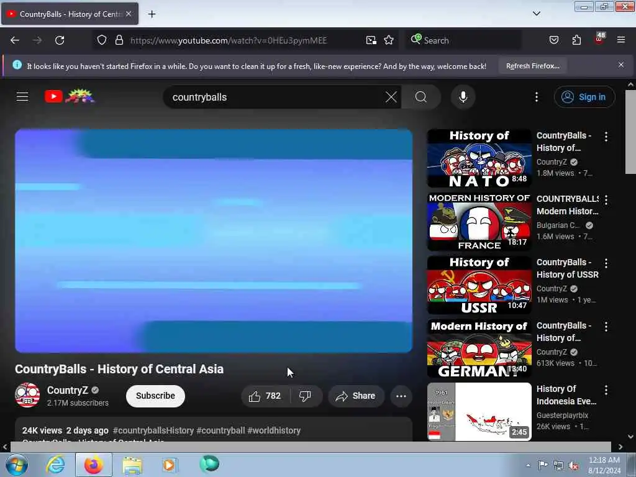Open CountryZ channel avatar
The image size is (636, 477).
coord(27,395)
